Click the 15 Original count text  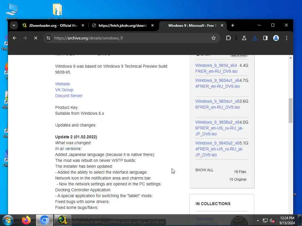point(238,180)
